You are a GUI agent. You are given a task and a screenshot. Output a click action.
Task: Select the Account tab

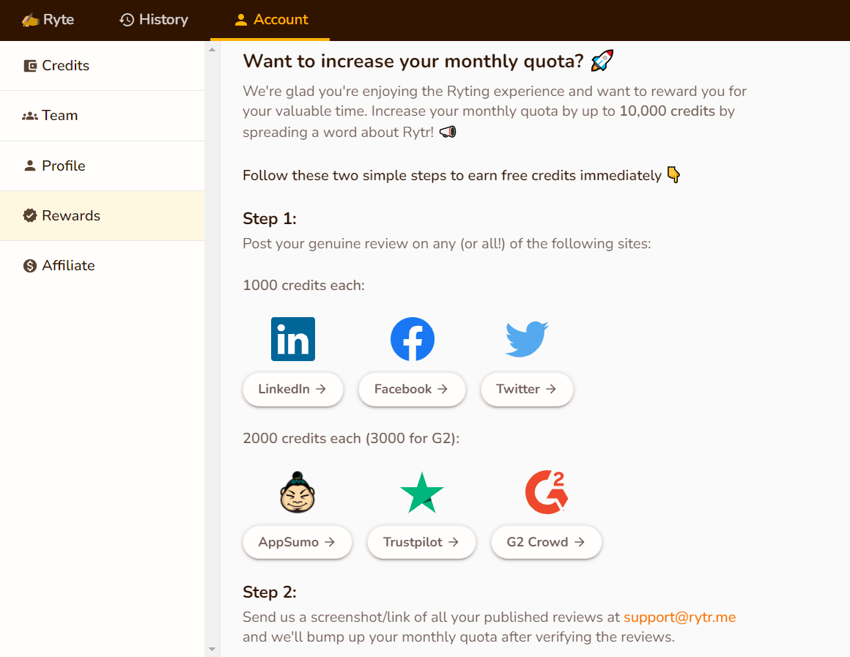coord(270,20)
